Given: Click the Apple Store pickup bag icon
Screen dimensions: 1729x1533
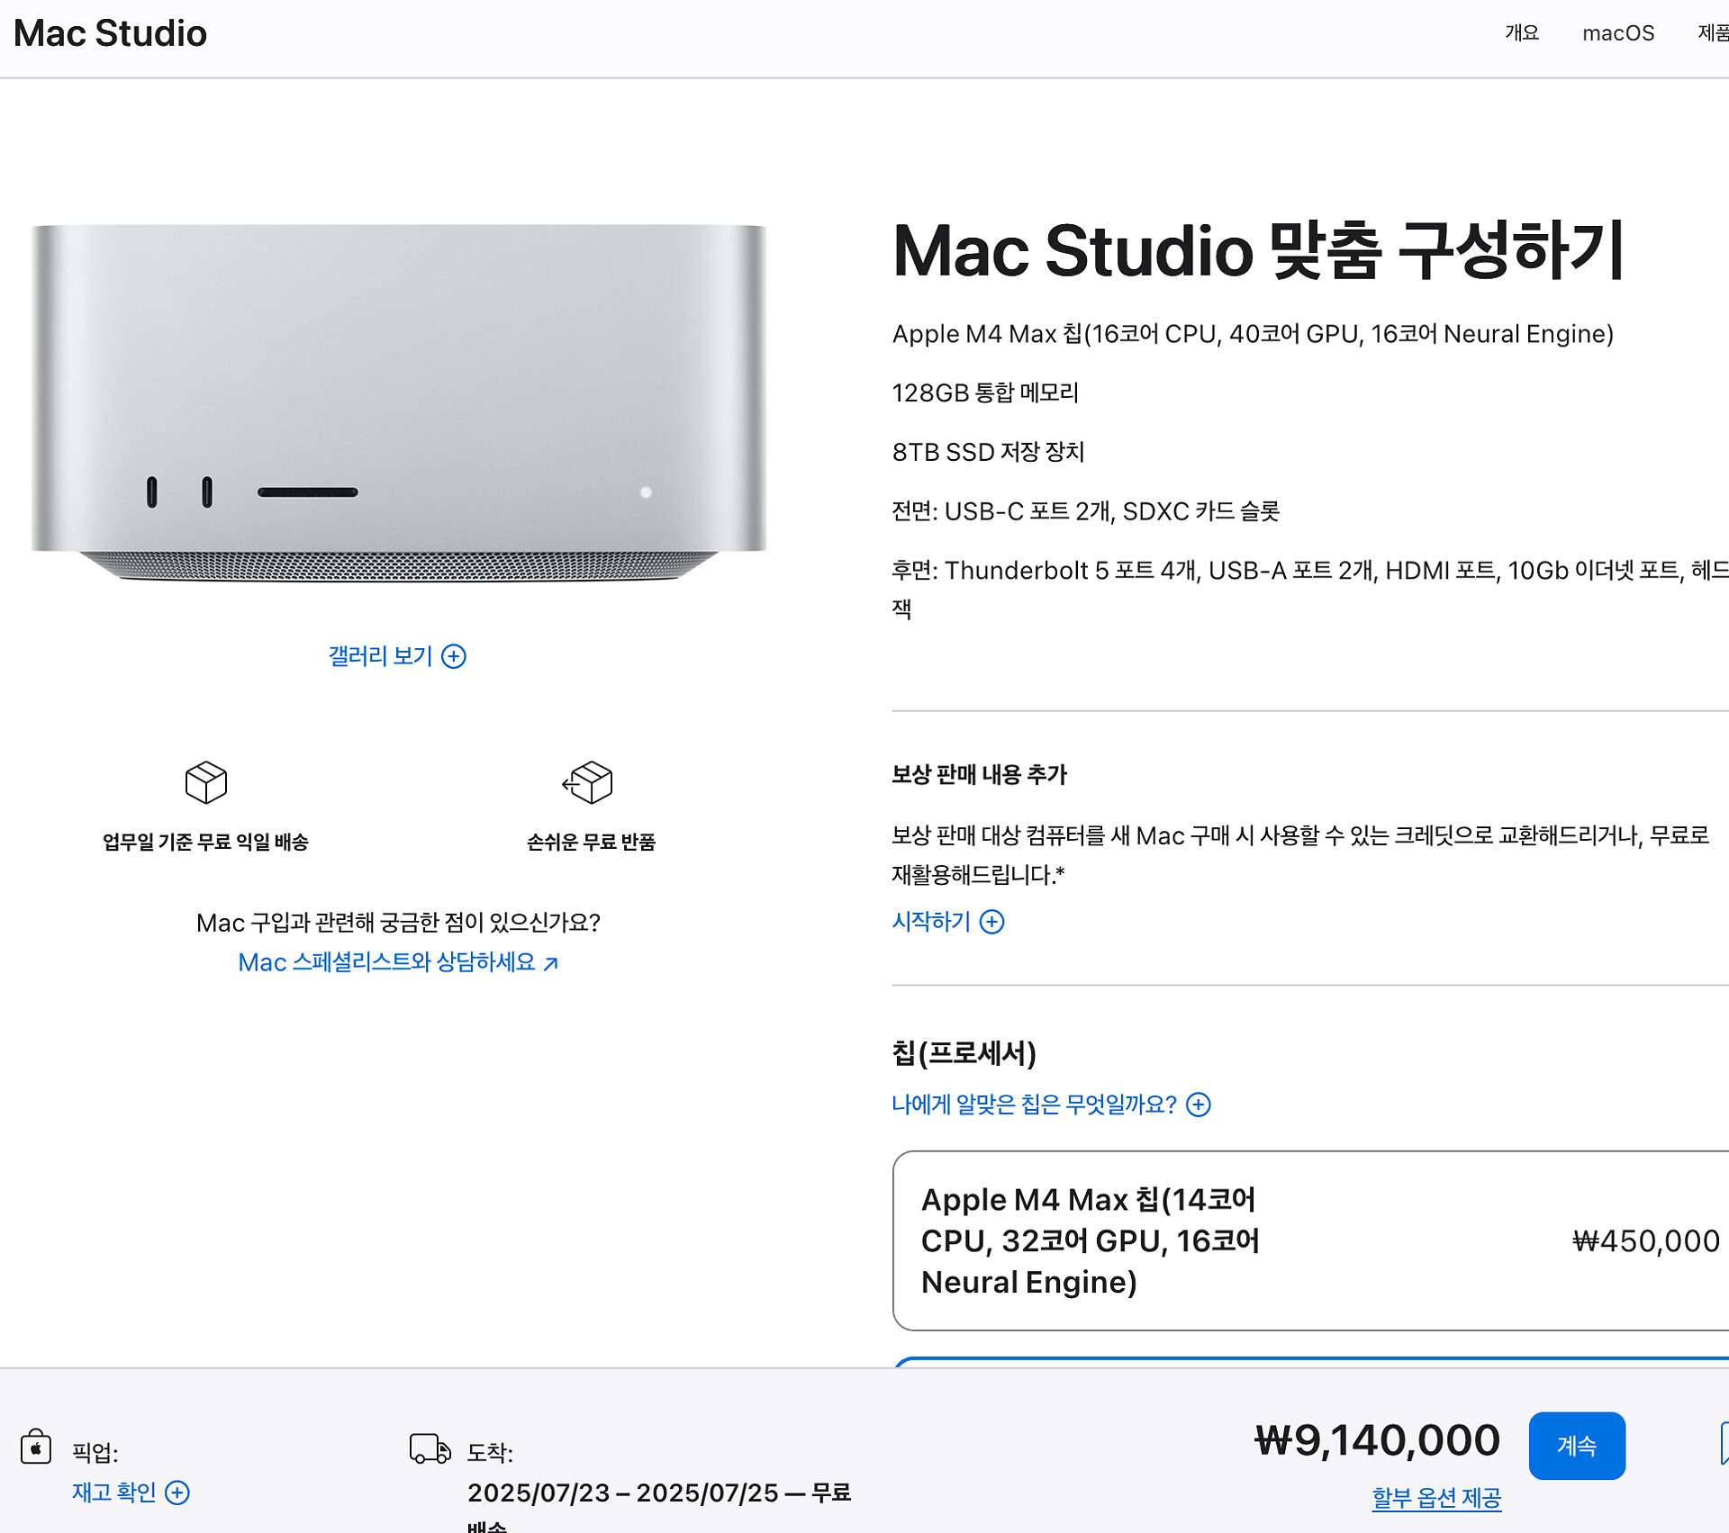Looking at the screenshot, I should pyautogui.click(x=36, y=1447).
